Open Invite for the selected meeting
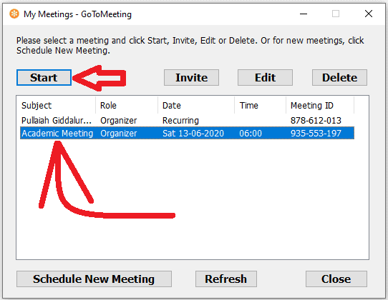The image size is (388, 300). click(x=191, y=78)
